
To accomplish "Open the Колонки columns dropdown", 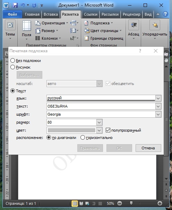I will click(x=48, y=38).
